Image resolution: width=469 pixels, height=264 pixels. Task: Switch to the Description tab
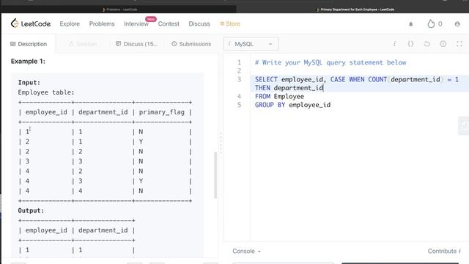[x=29, y=44]
